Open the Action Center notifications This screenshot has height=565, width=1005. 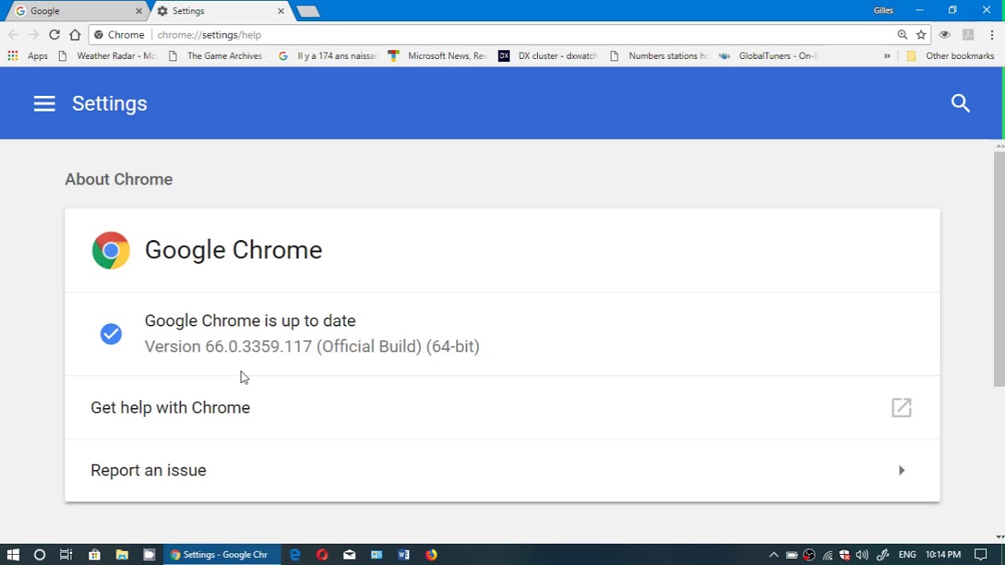click(x=981, y=555)
